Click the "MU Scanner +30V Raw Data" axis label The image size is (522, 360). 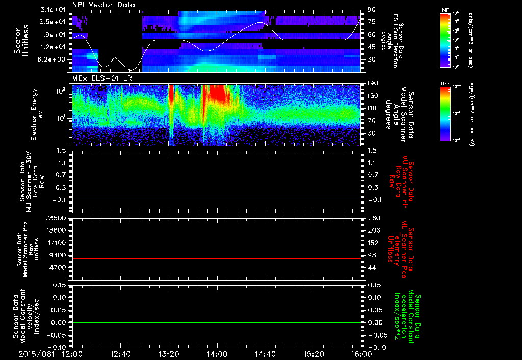[x=32, y=182]
